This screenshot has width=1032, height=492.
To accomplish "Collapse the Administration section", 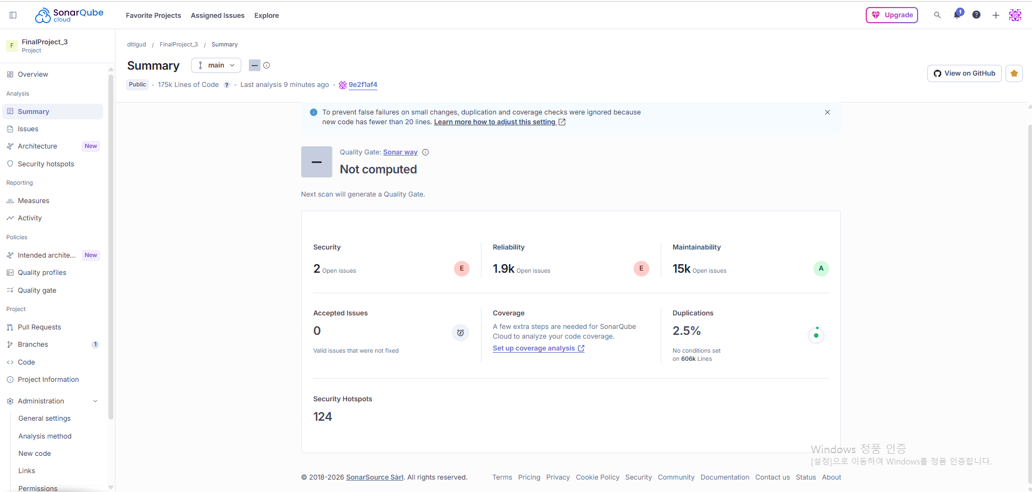I will point(52,401).
